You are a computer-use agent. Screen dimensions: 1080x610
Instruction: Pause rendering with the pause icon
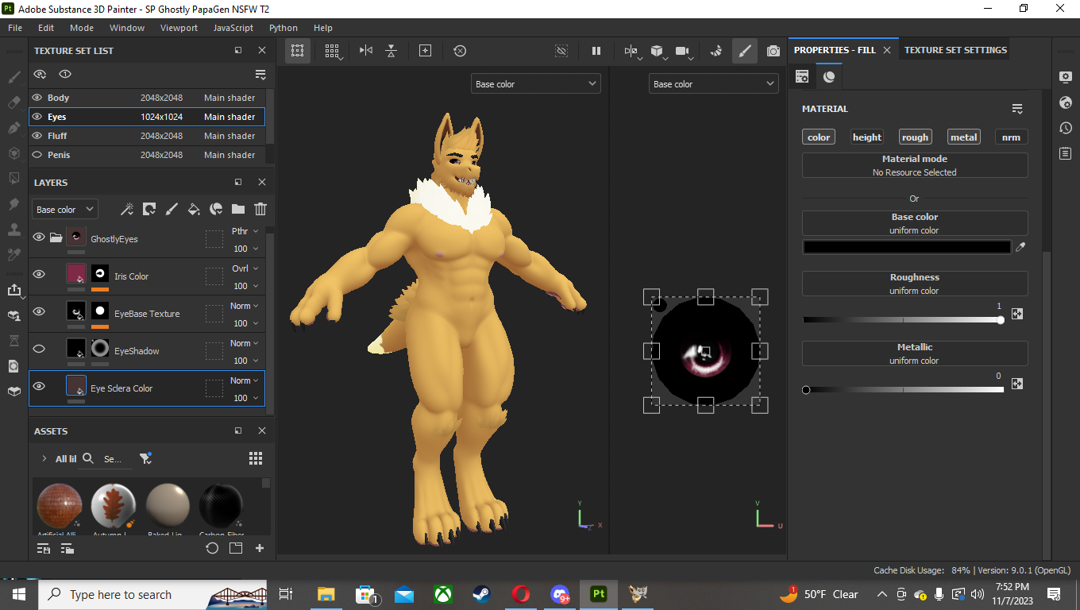tap(596, 51)
